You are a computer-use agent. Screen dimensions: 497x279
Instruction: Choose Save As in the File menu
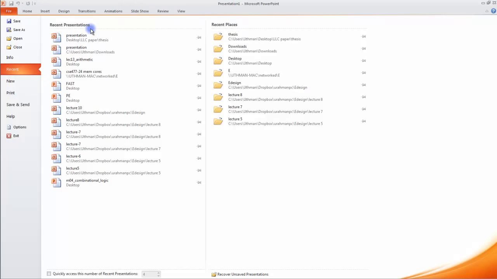[16, 30]
